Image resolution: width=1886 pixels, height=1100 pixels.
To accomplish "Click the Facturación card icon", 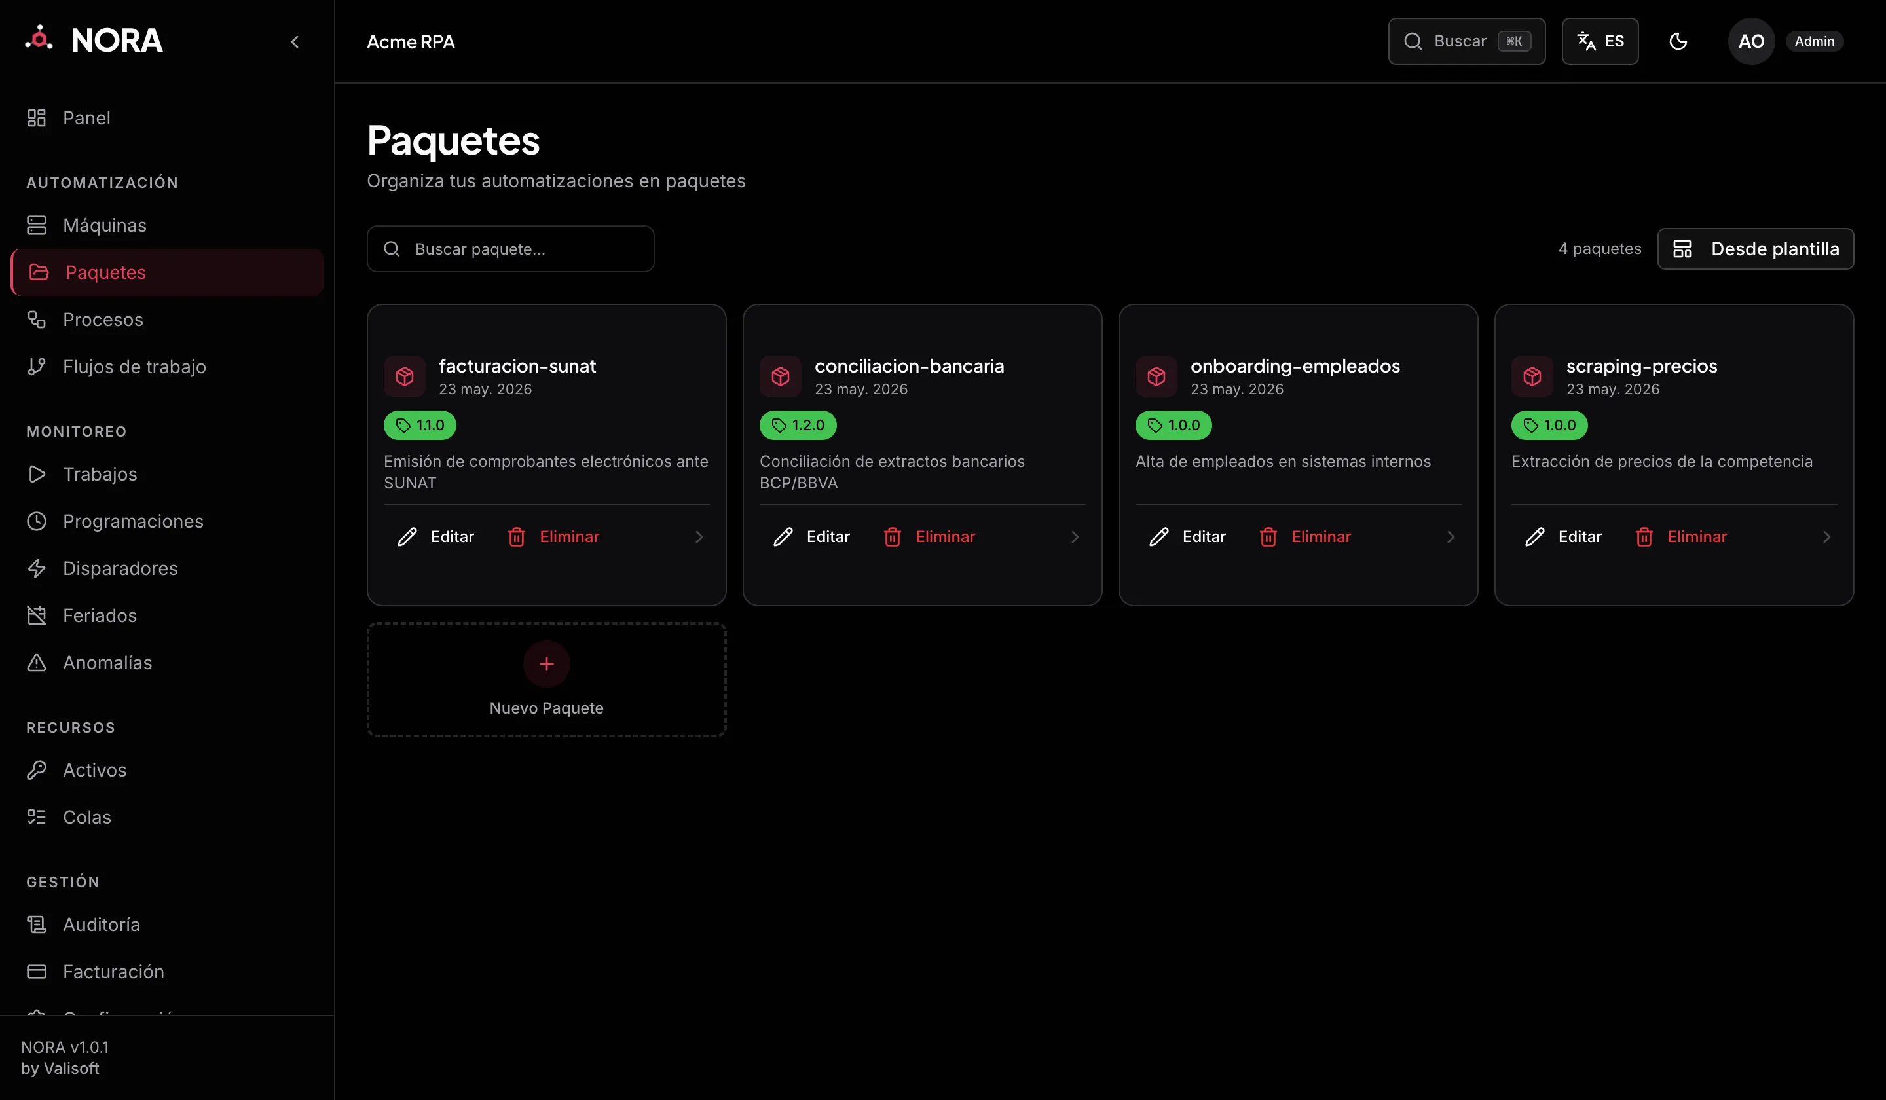I will tap(37, 972).
